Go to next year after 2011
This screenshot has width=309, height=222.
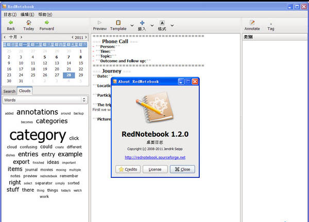coord(86,37)
